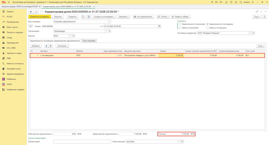Open Группа комментарий link
The image size is (269, 145).
coord(37,138)
